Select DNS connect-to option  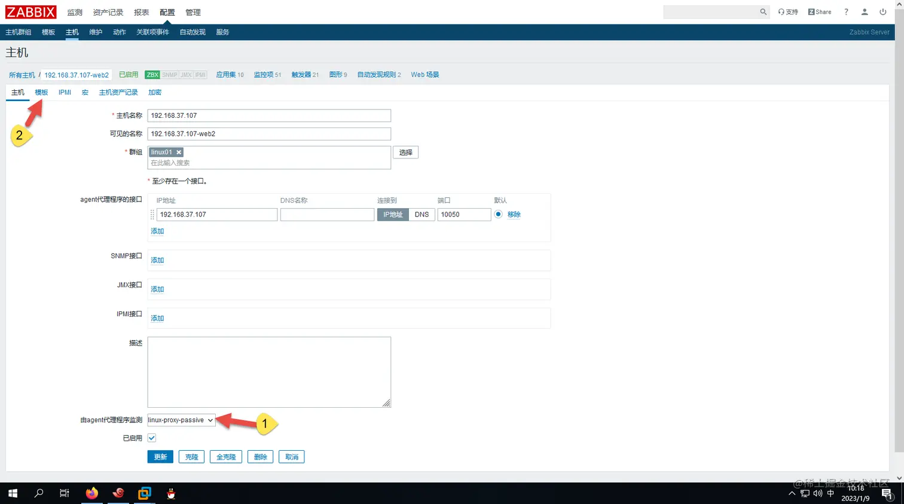tap(422, 215)
